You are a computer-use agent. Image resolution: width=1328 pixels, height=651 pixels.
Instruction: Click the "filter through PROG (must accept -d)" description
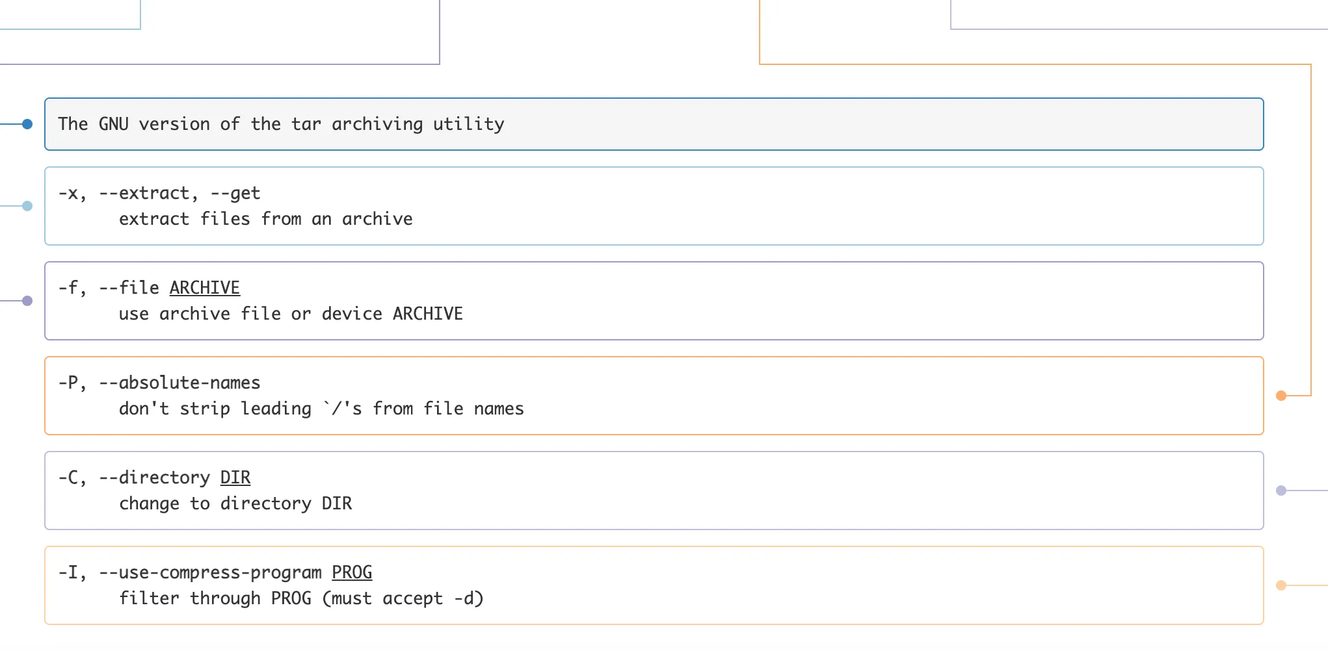click(300, 598)
